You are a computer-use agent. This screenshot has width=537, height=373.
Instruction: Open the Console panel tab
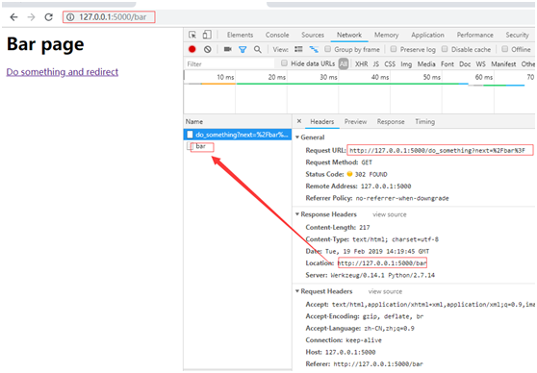point(277,35)
